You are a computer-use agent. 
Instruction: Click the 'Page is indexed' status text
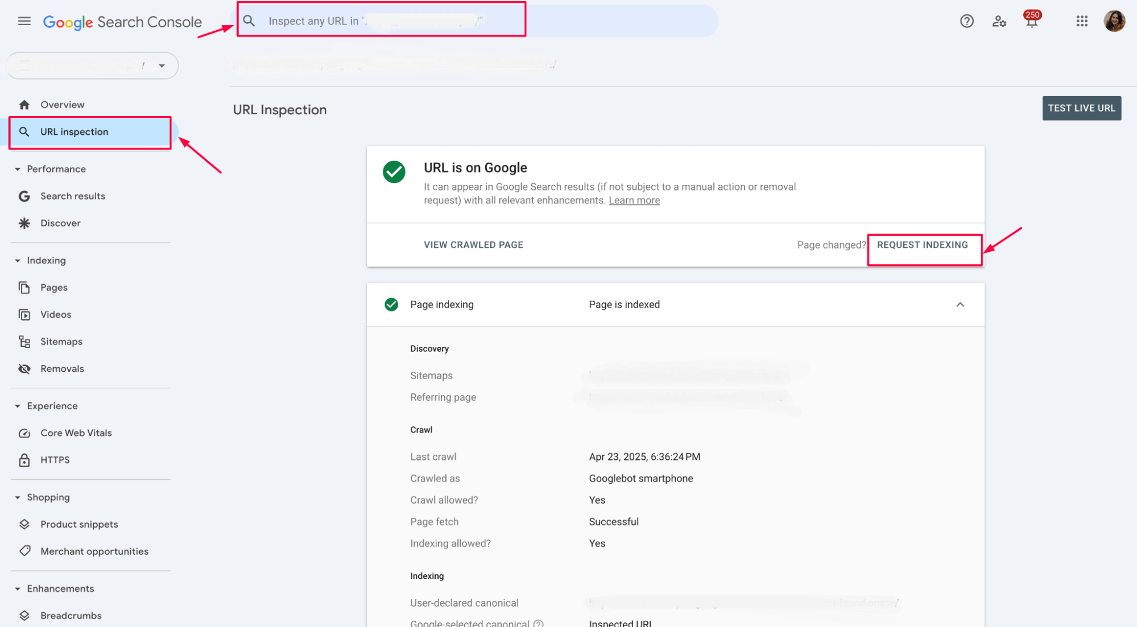(624, 305)
